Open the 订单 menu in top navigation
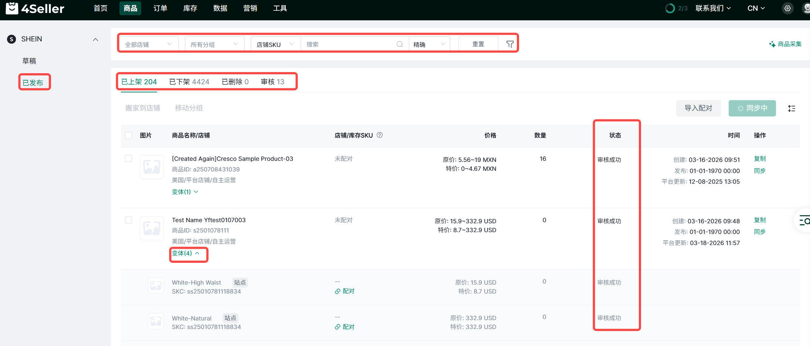The image size is (810, 346). tap(160, 8)
